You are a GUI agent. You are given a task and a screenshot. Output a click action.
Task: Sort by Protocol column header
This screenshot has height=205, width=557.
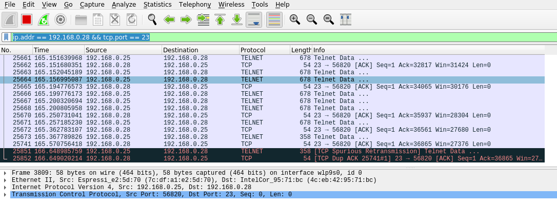click(265, 50)
